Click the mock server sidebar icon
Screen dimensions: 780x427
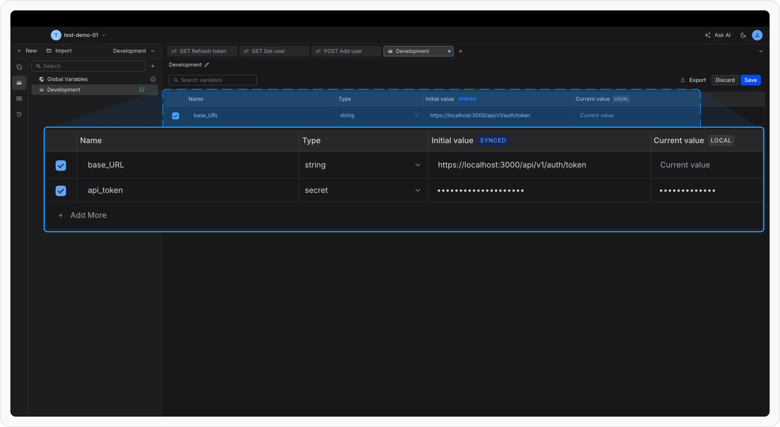click(19, 99)
